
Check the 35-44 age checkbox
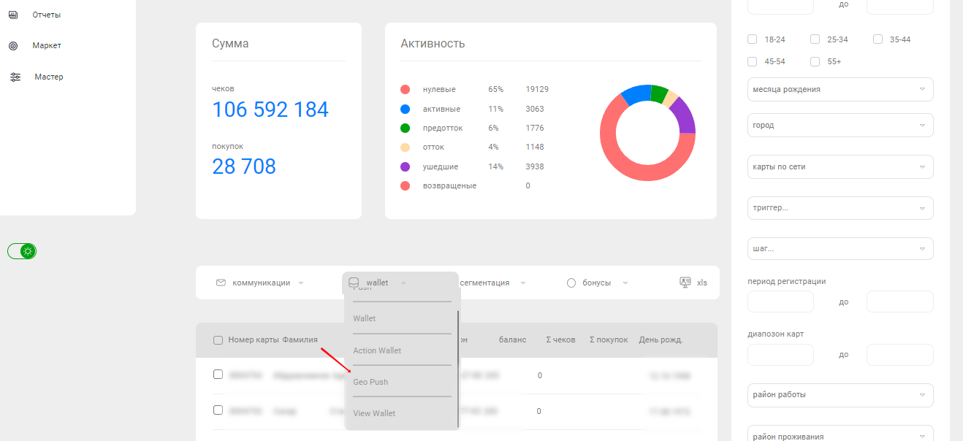tap(878, 39)
